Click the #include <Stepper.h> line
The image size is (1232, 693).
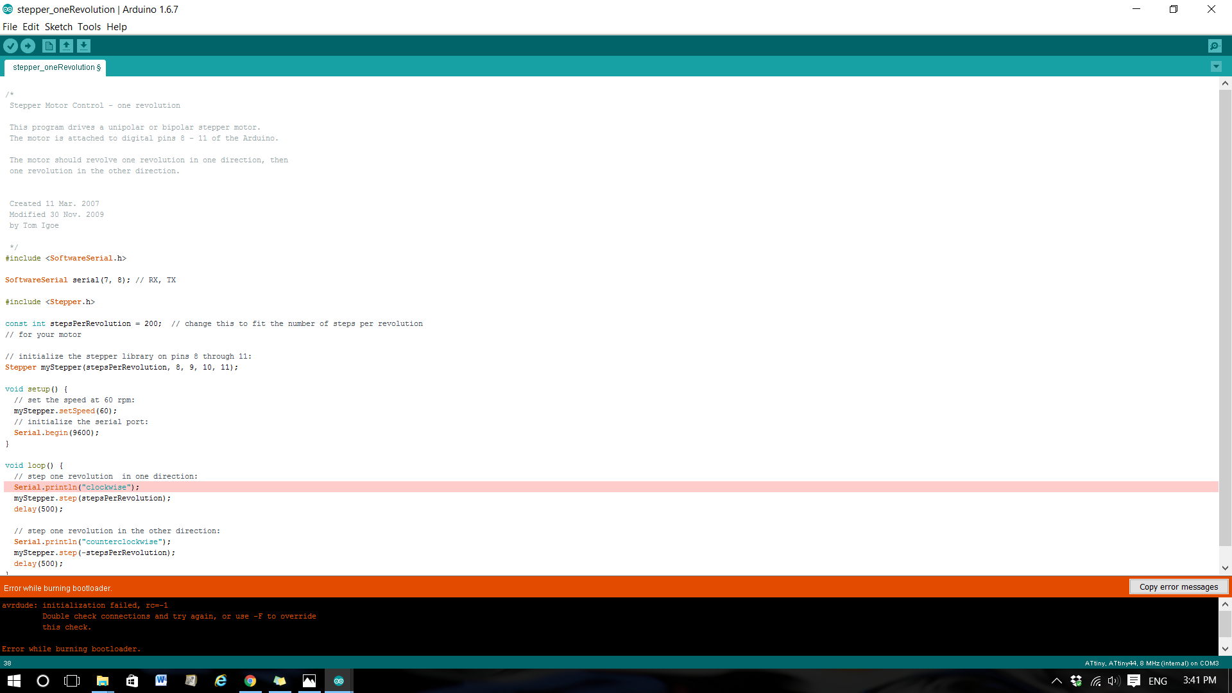50,302
